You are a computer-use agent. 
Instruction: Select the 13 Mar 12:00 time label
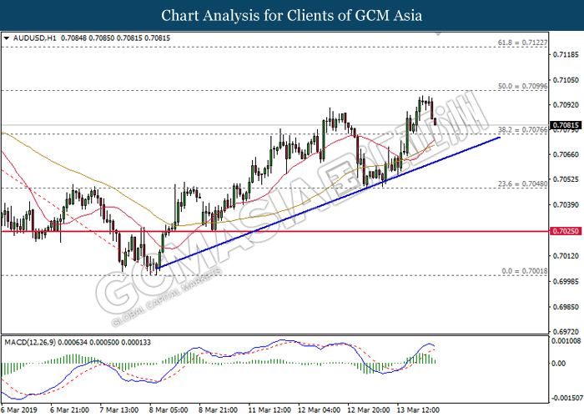(x=417, y=409)
